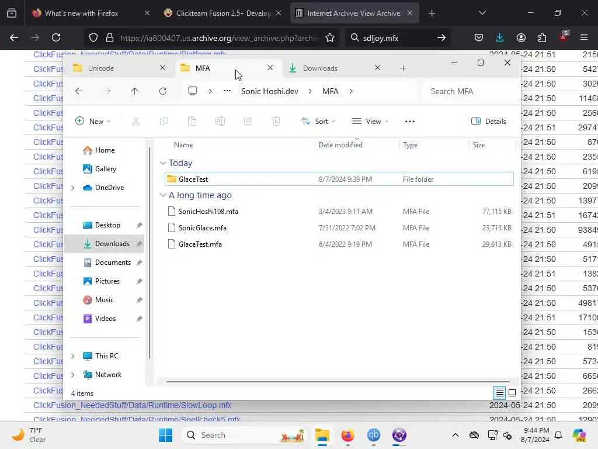Open qBittorrent from the taskbar

(x=373, y=435)
